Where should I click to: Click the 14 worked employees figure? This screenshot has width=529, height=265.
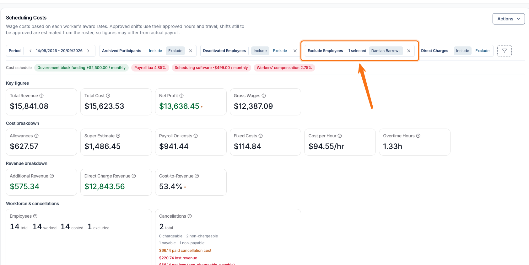(x=45, y=227)
